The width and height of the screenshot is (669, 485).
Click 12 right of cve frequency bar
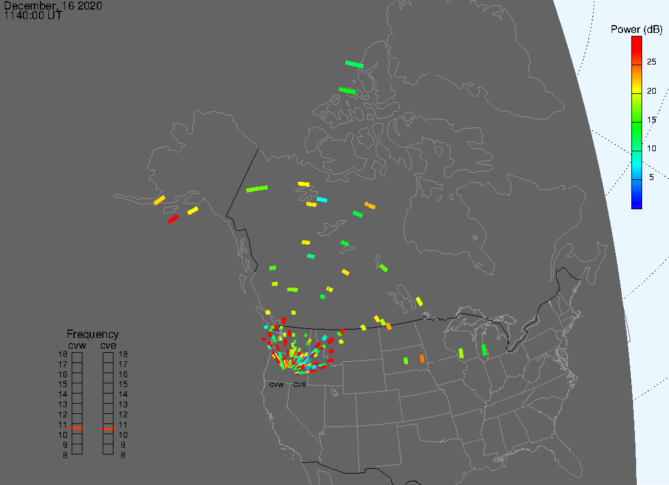click(123, 414)
